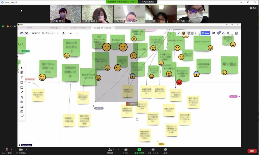259x155 pixels.
Task: Expand audio options arrow beside ミュート解除
Action: [12, 150]
